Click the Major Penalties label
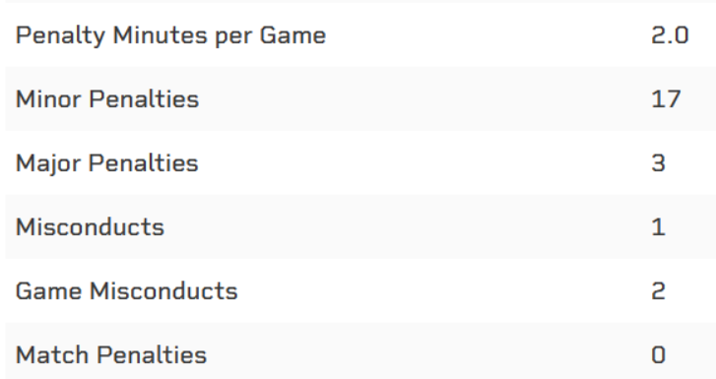 [106, 164]
